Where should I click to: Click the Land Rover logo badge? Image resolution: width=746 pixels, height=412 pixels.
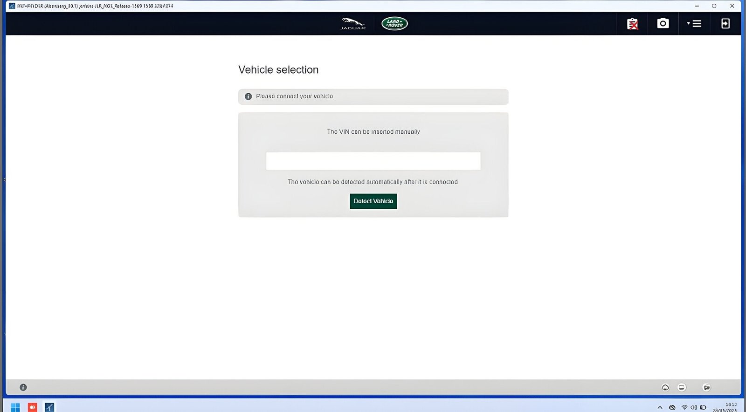[x=394, y=23]
